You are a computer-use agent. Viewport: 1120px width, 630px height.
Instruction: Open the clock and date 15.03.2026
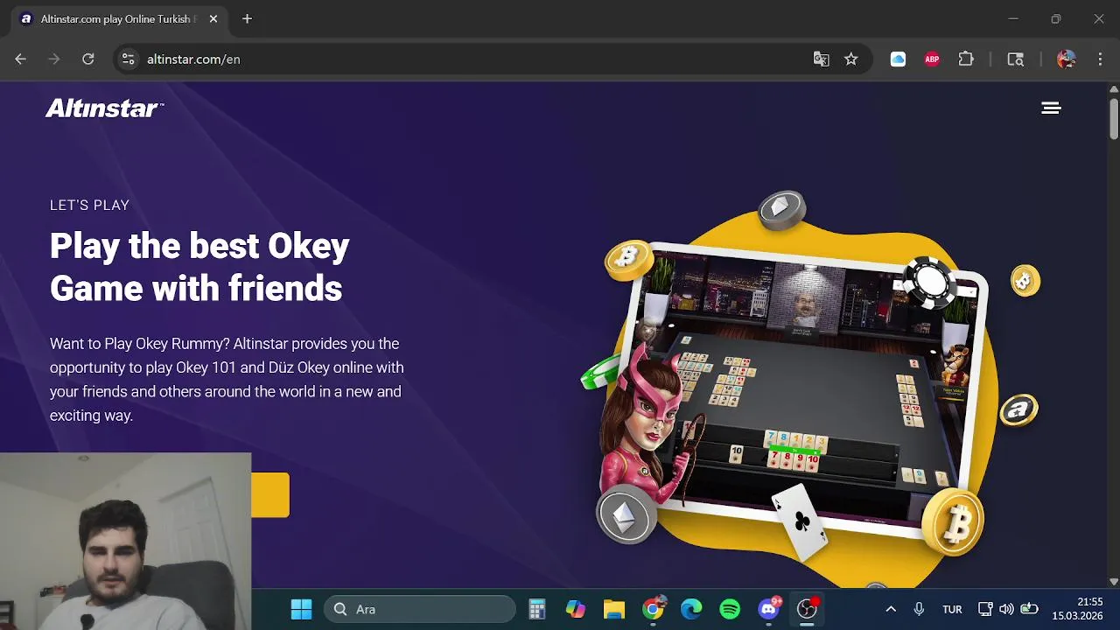point(1077,609)
